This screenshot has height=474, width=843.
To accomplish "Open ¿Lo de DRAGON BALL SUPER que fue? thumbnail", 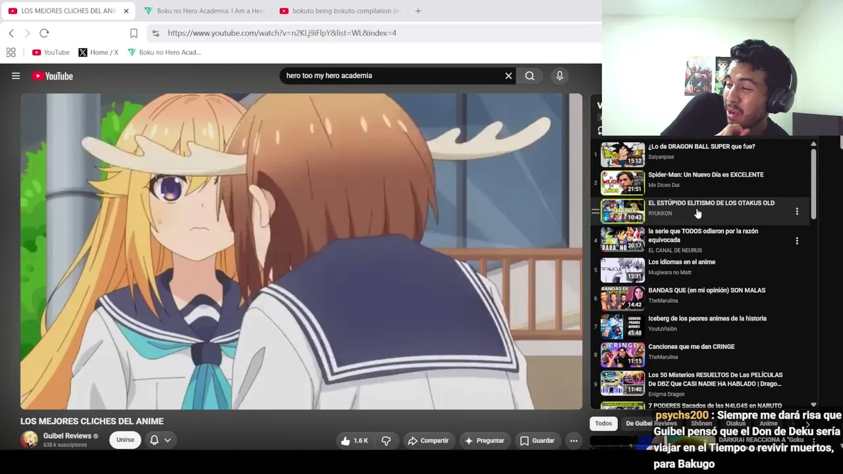I will pos(622,155).
